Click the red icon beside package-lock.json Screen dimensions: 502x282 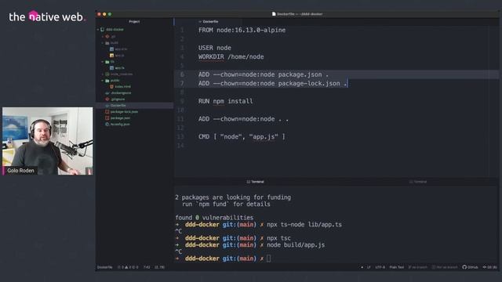click(107, 112)
